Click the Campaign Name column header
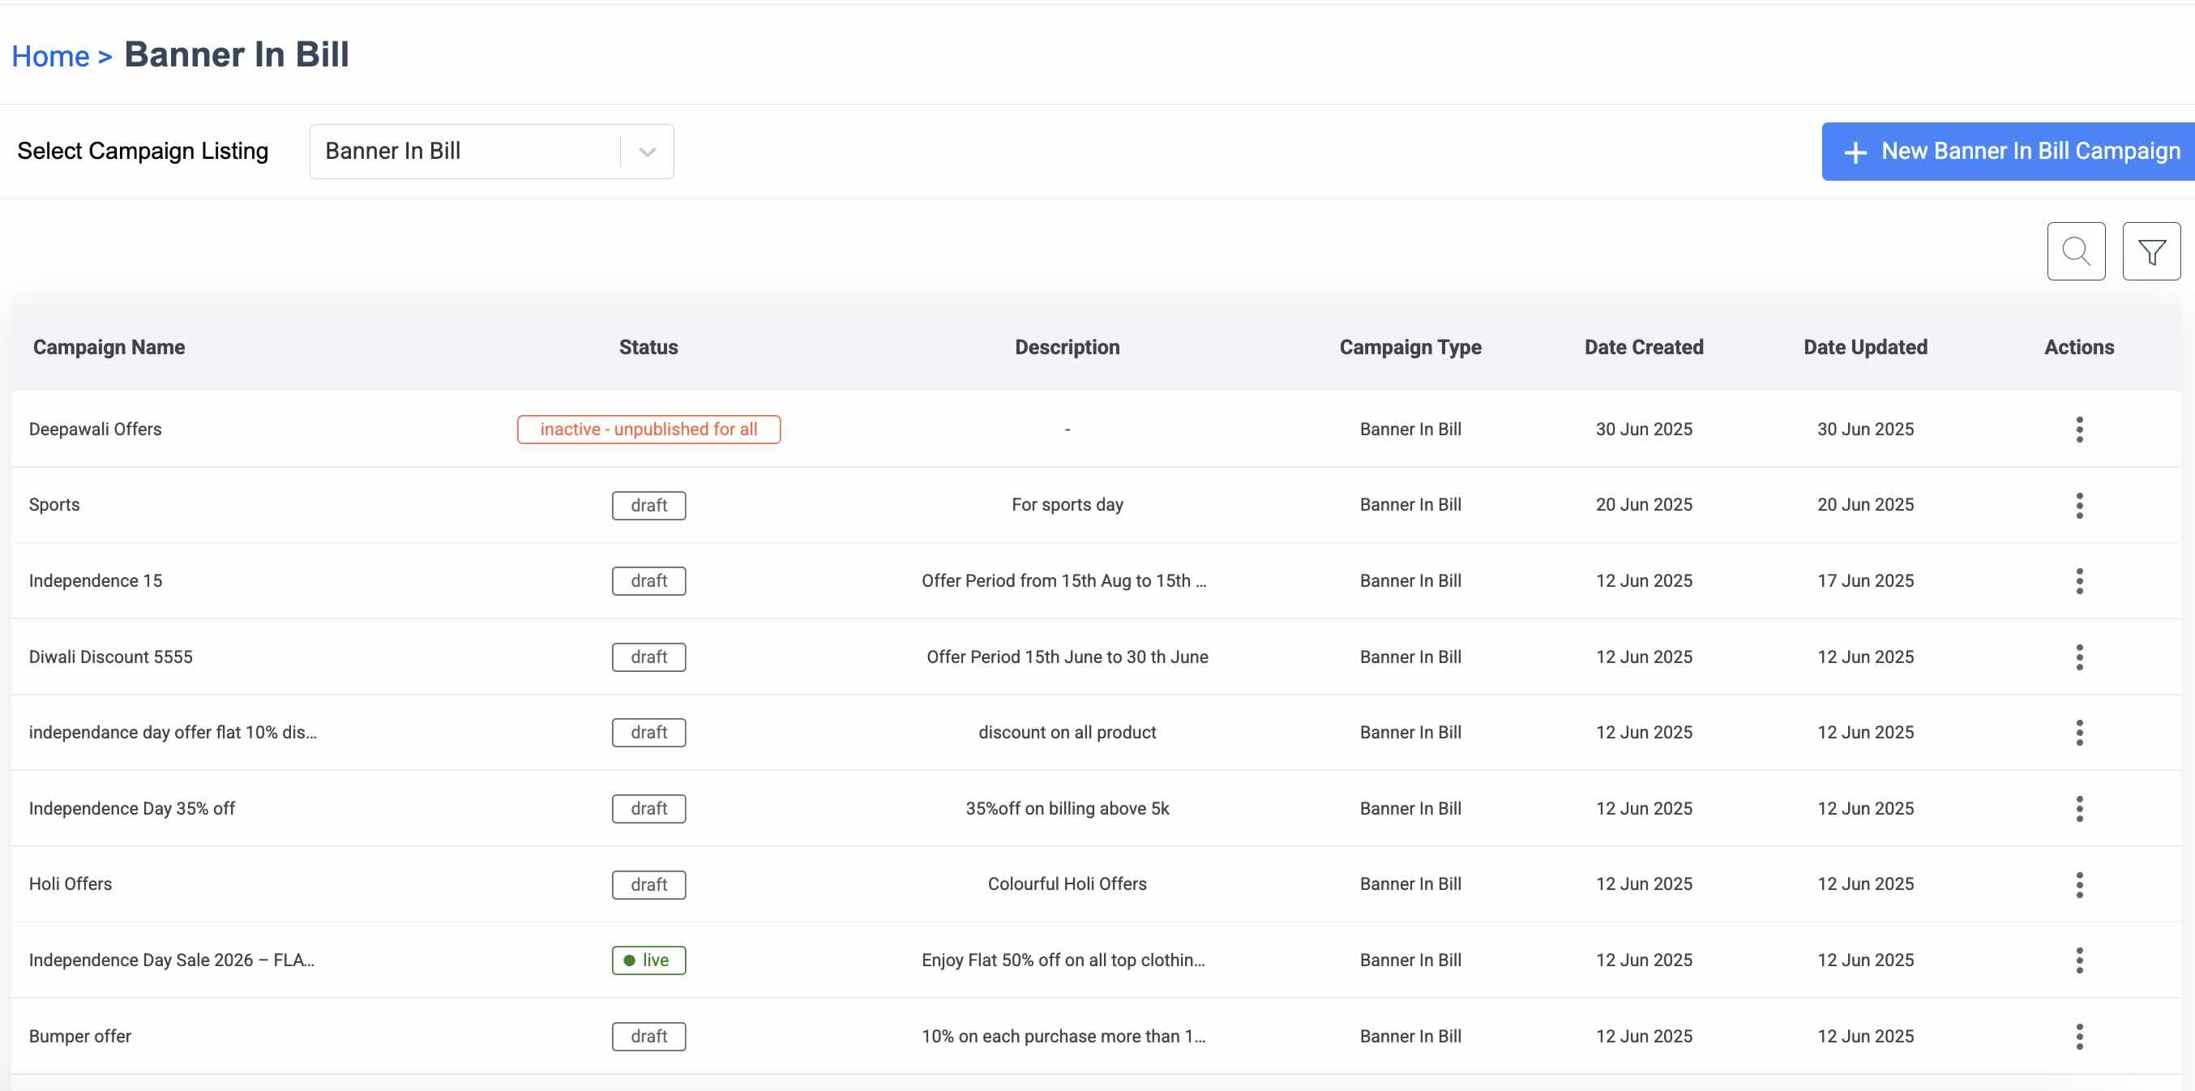This screenshot has width=2195, height=1091. (x=109, y=348)
